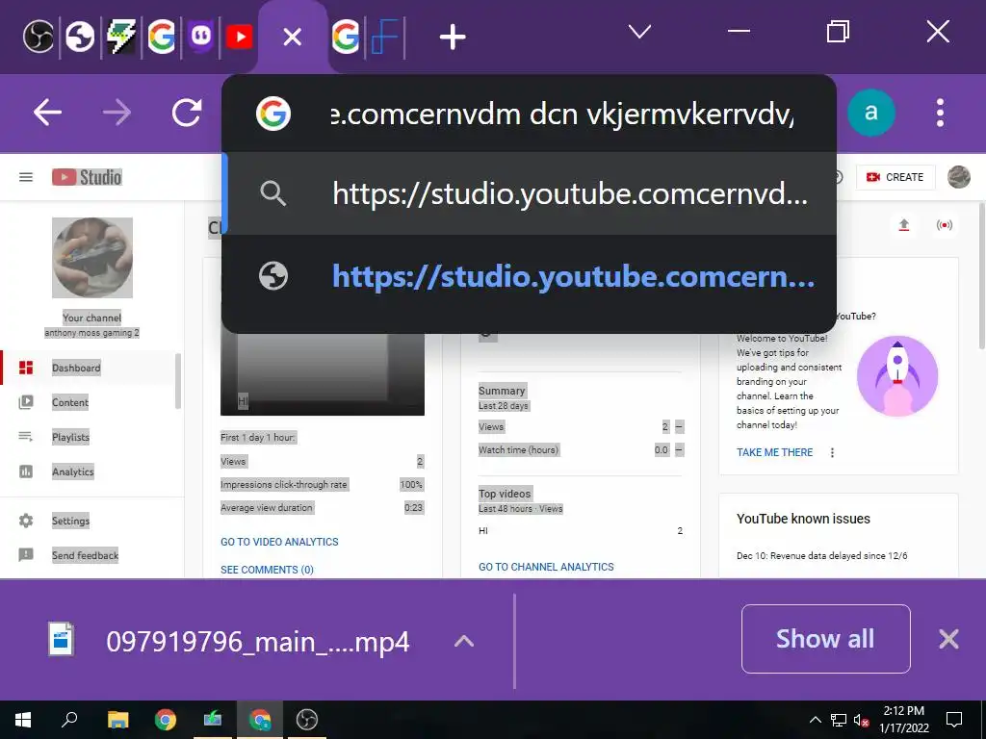Expand the download item chevron menu
This screenshot has height=739, width=986.
click(464, 641)
